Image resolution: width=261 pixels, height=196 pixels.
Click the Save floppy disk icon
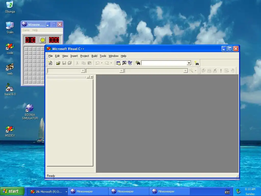[64, 63]
